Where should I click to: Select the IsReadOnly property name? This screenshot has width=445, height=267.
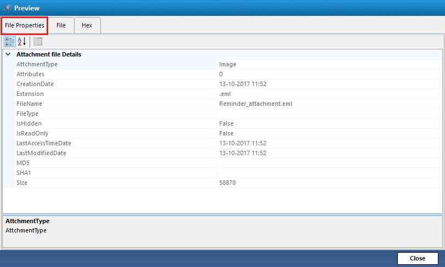32,133
